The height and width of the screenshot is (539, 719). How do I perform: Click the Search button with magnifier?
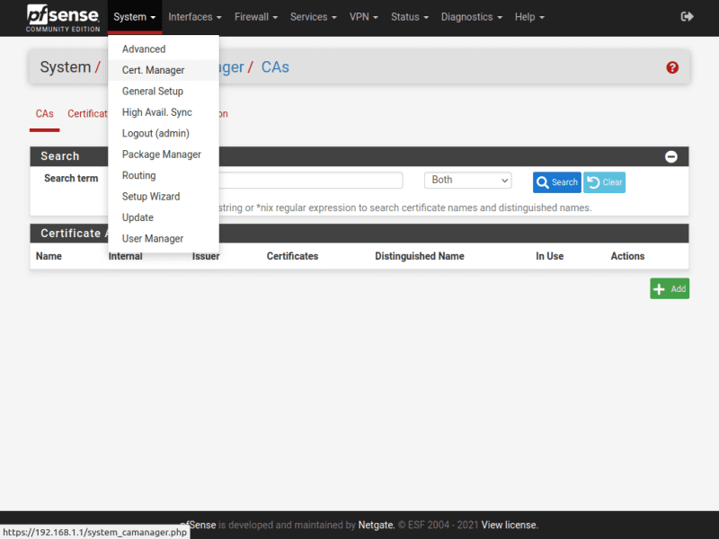point(556,182)
